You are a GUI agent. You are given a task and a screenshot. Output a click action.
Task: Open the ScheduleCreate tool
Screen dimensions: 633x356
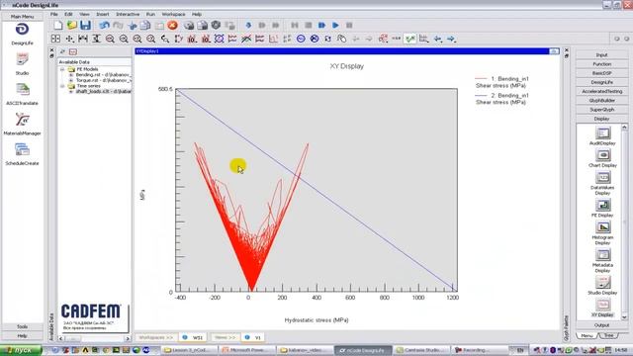coord(22,154)
